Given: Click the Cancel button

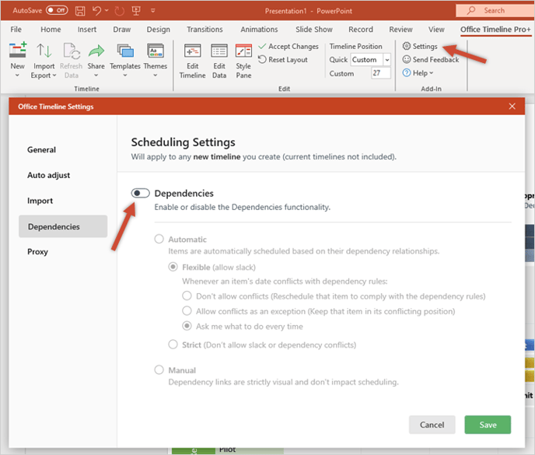Looking at the screenshot, I should (432, 425).
